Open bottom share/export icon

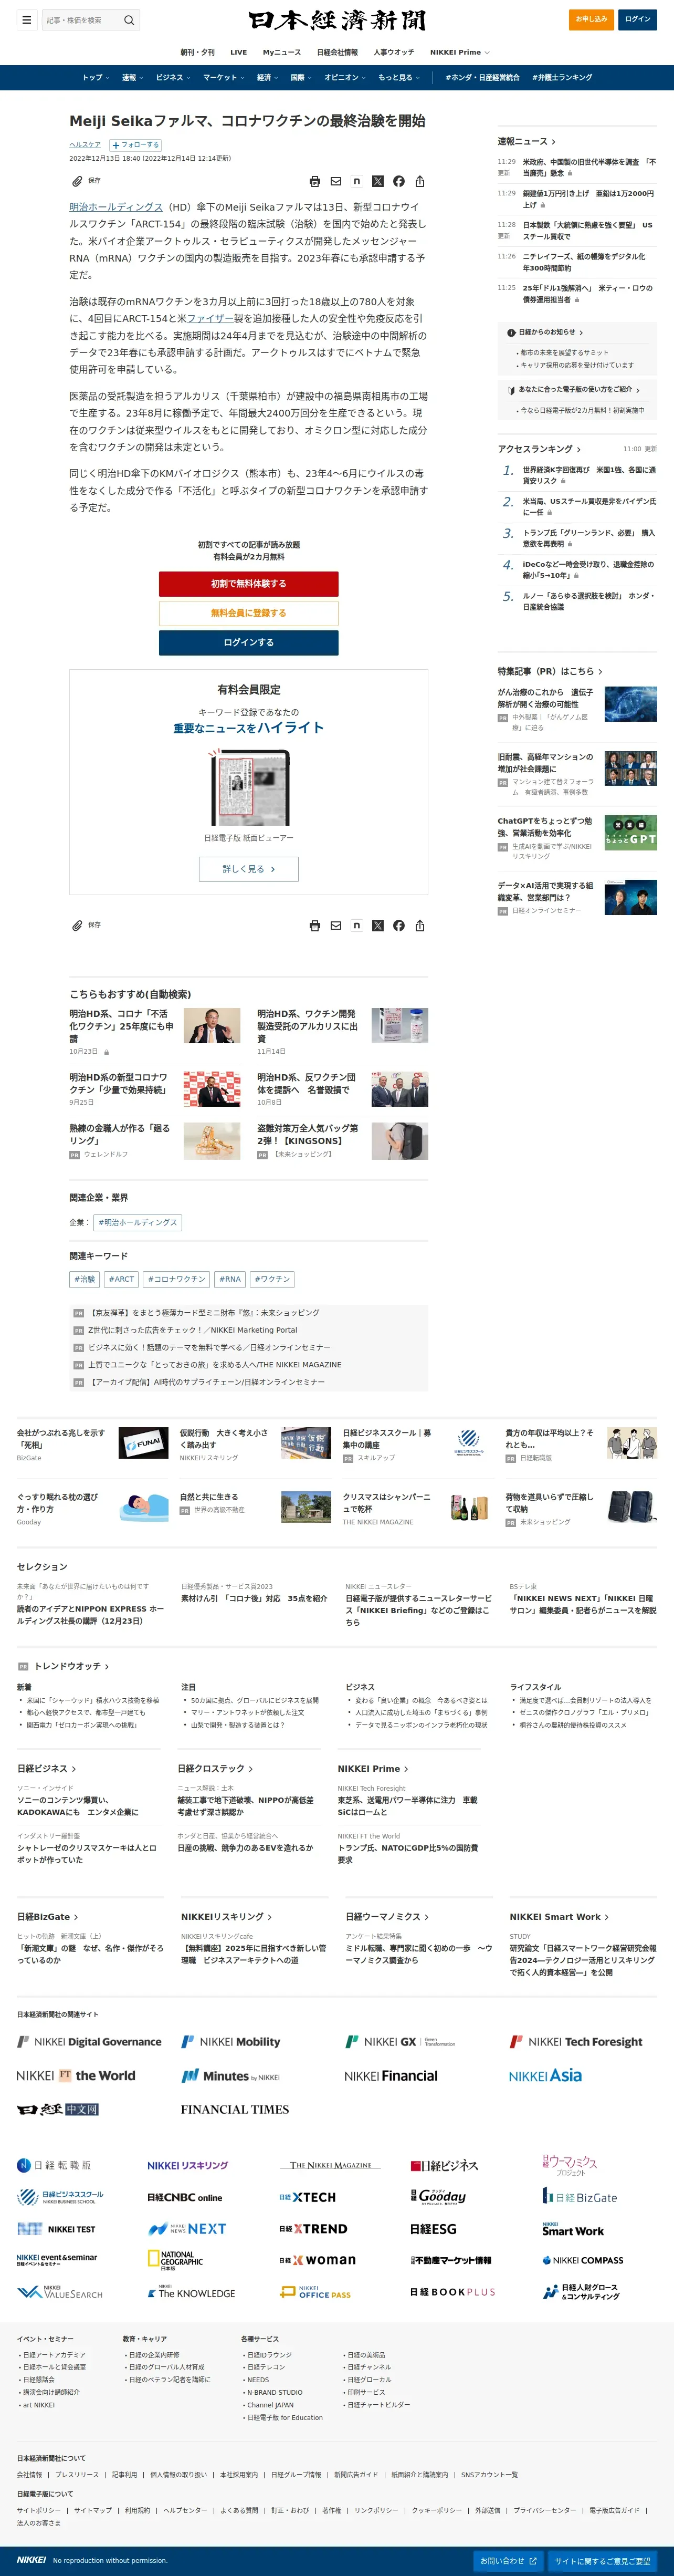coord(420,925)
